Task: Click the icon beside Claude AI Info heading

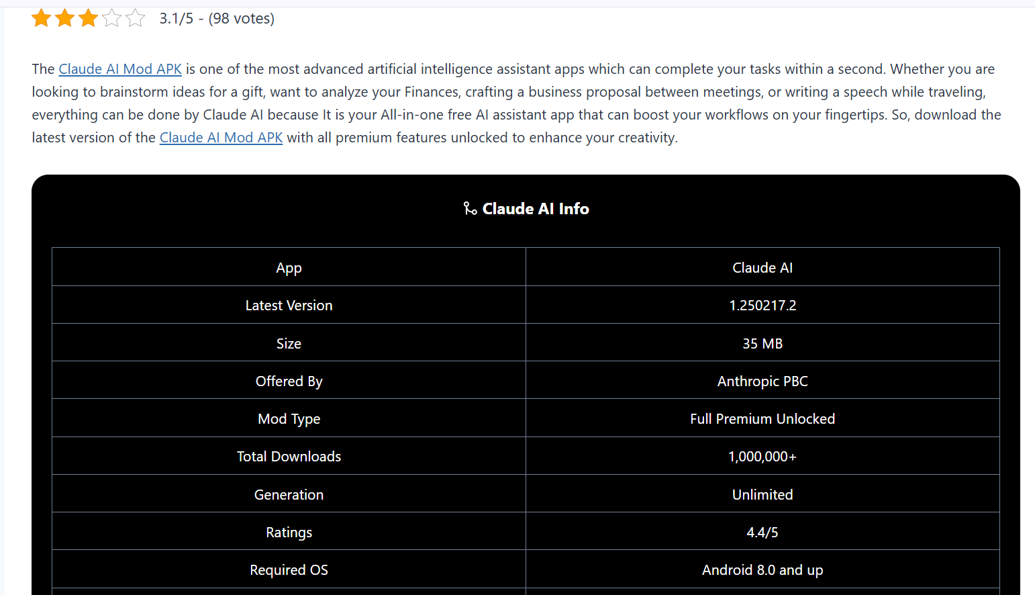Action: [470, 208]
